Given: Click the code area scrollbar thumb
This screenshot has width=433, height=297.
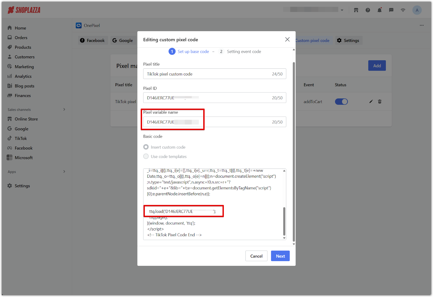Looking at the screenshot, I should click(x=284, y=221).
